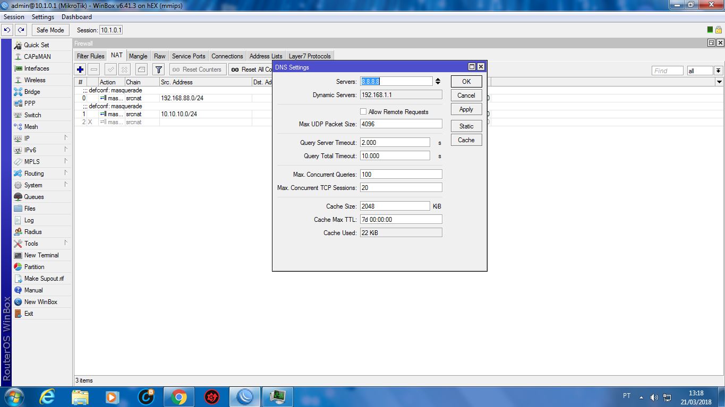
Task: Expand the Routing submenu
Action: (x=41, y=174)
